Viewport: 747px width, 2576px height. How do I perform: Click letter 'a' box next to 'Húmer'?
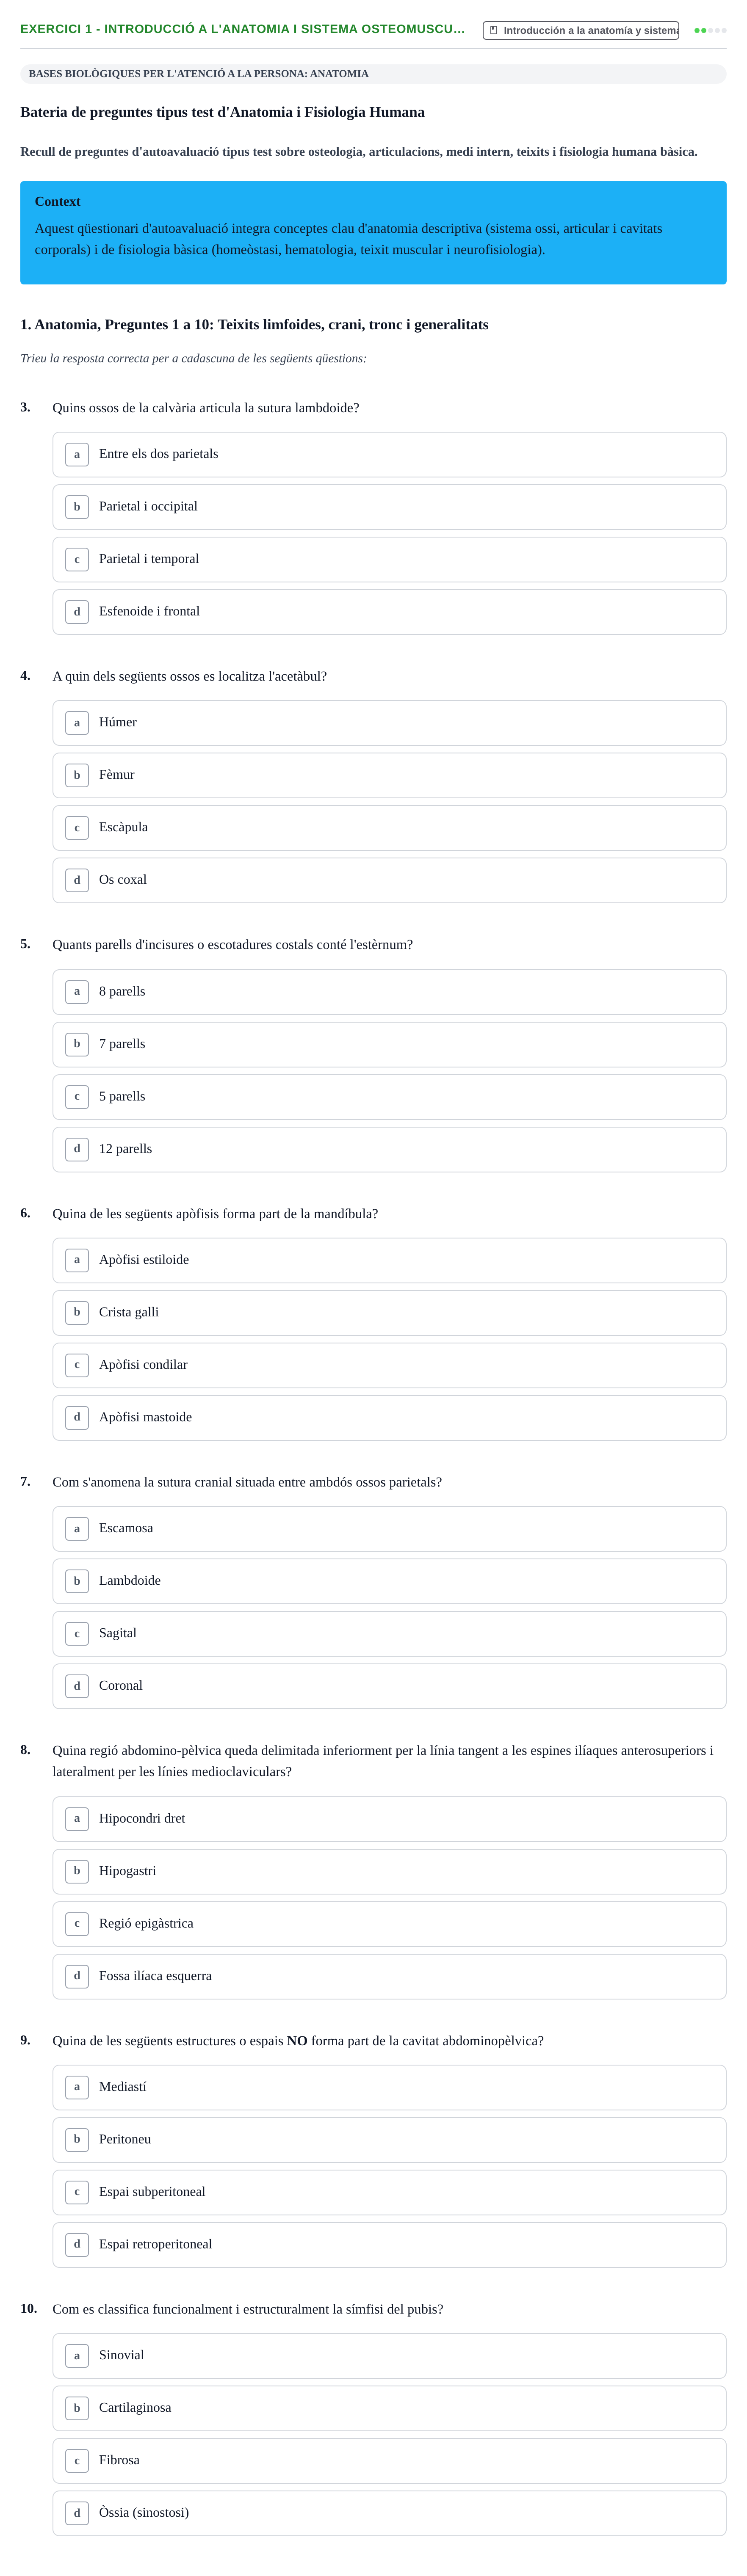tap(77, 723)
